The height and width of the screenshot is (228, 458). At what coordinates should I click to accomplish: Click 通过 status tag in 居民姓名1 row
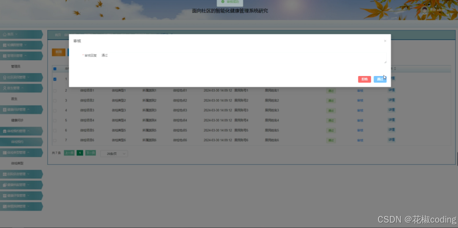[331, 91]
